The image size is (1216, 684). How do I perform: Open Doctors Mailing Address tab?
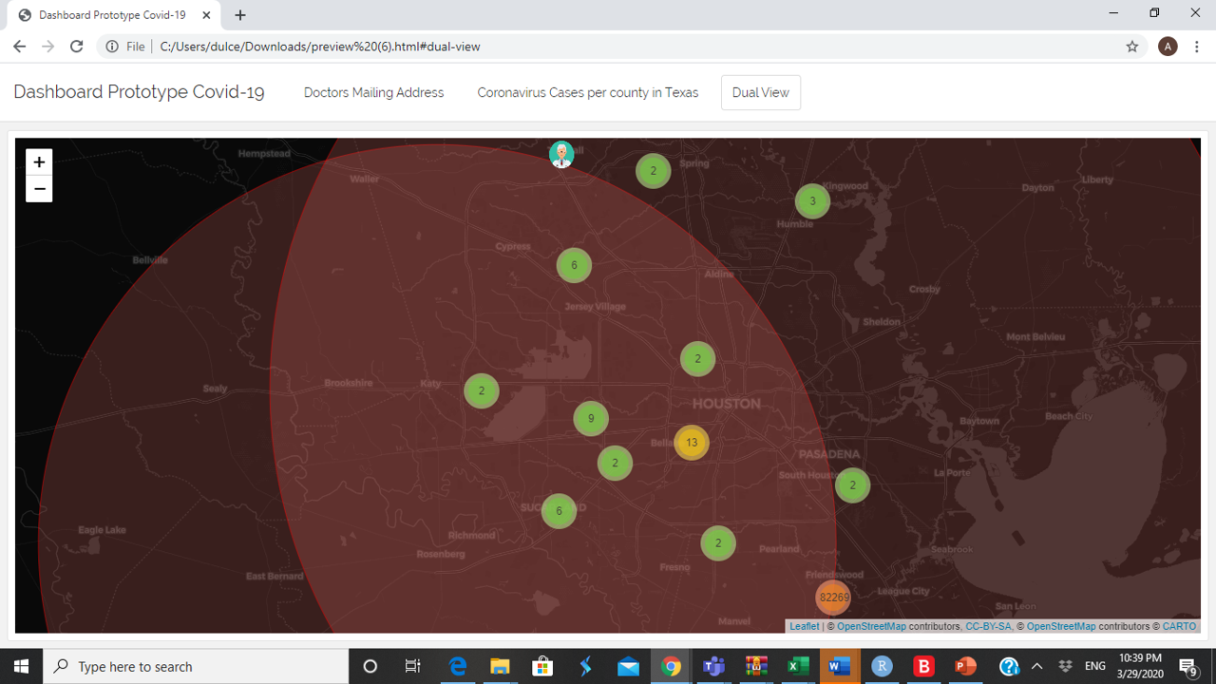[x=373, y=92]
